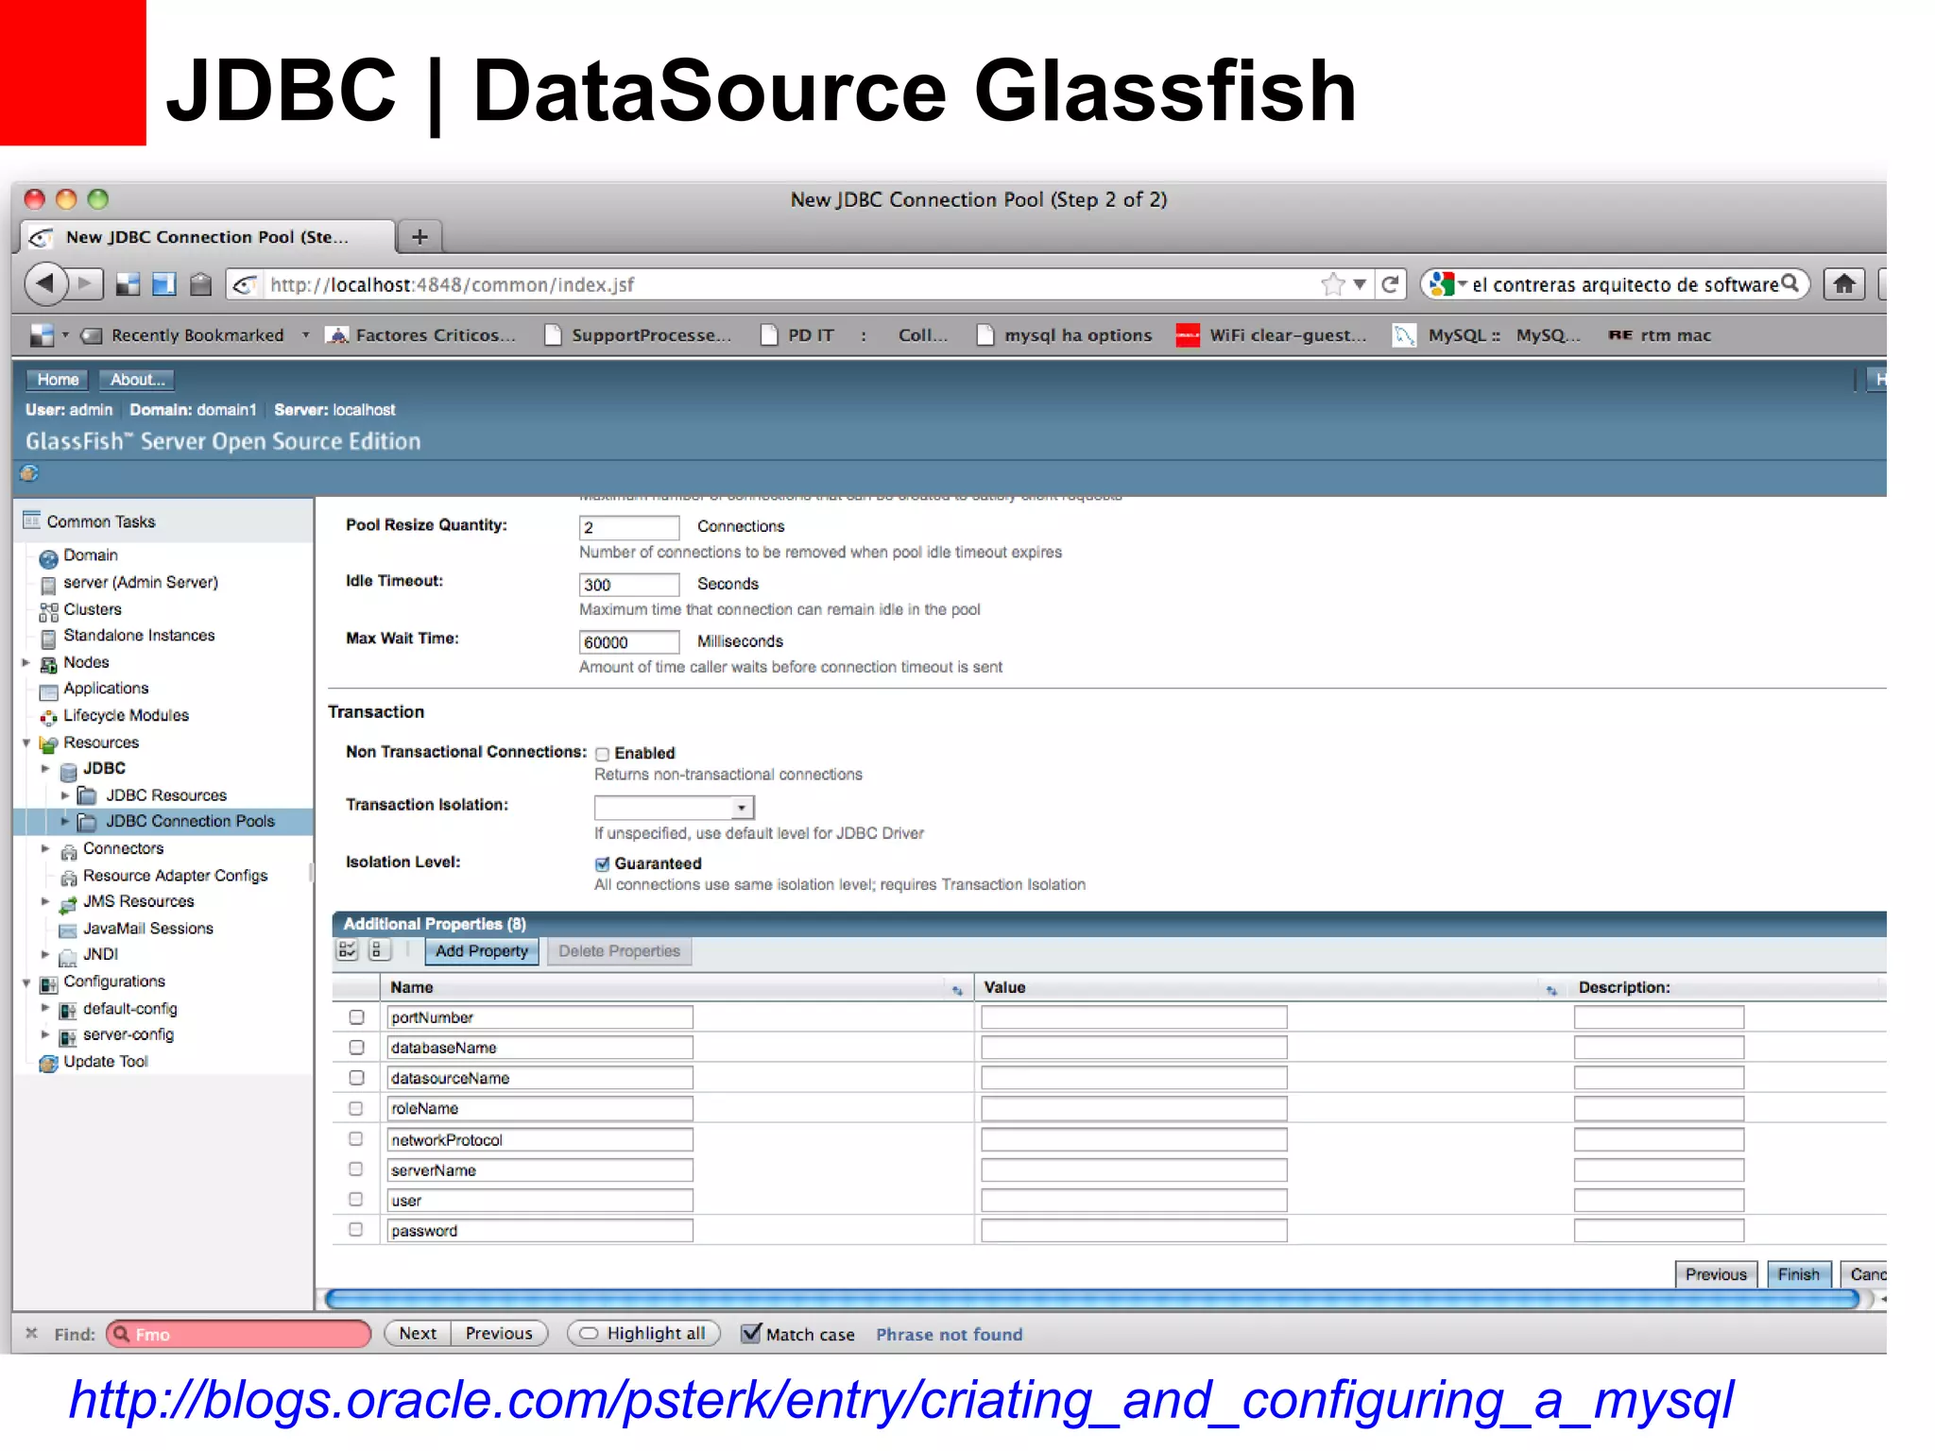Click the Value column sort icon

(1551, 989)
